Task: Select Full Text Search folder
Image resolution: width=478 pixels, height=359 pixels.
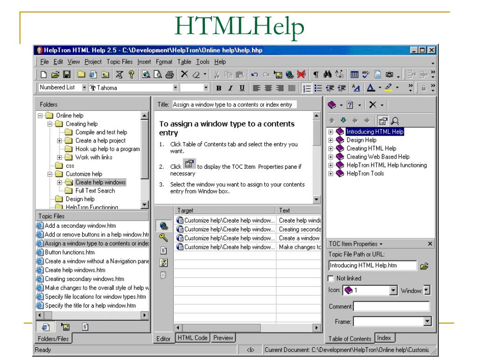Action: 95,191
